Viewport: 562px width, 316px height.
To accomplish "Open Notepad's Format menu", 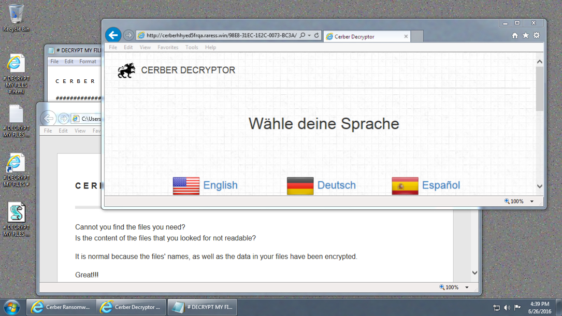I will coord(88,61).
